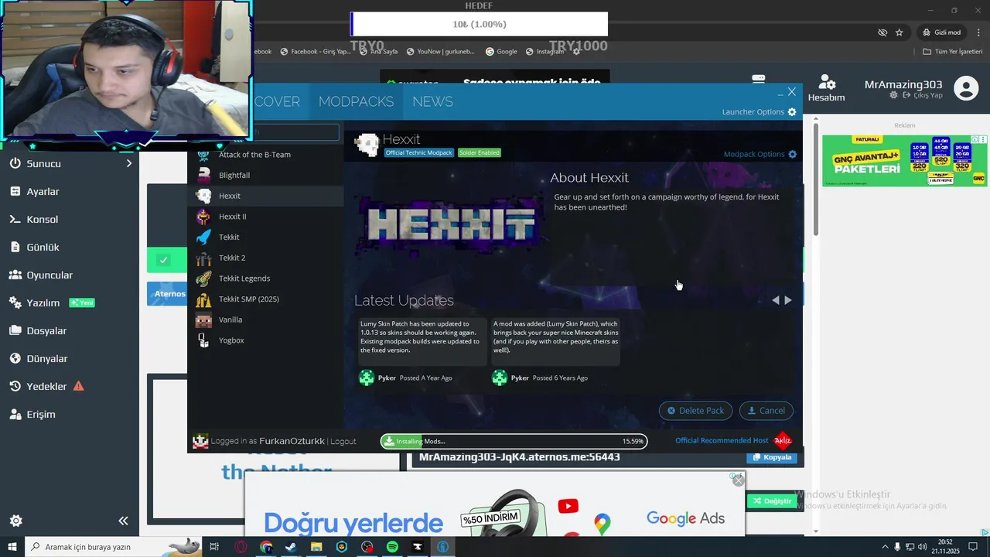This screenshot has height=557, width=990.
Task: Open Ayarlar in the Aternos sidebar
Action: click(x=43, y=191)
